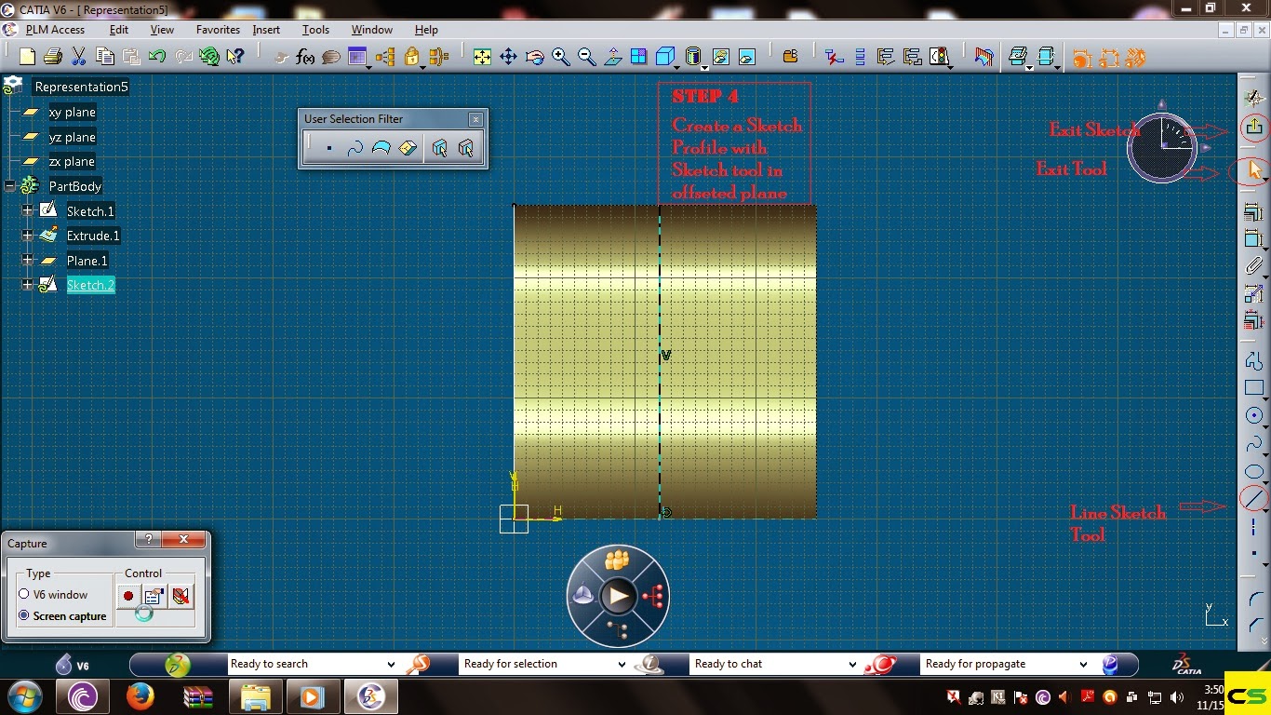The width and height of the screenshot is (1271, 715).
Task: Select the Rectangle sketch tool
Action: tap(1253, 387)
